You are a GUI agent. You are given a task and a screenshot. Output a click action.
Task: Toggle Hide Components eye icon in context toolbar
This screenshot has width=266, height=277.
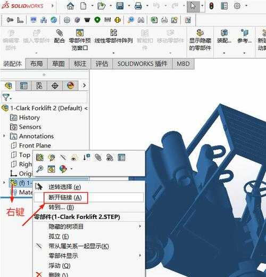(x=74, y=158)
